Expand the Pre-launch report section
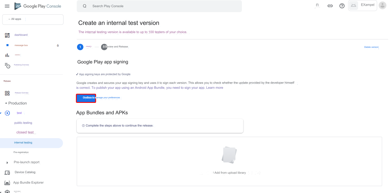This screenshot has width=389, height=193. 7,163
